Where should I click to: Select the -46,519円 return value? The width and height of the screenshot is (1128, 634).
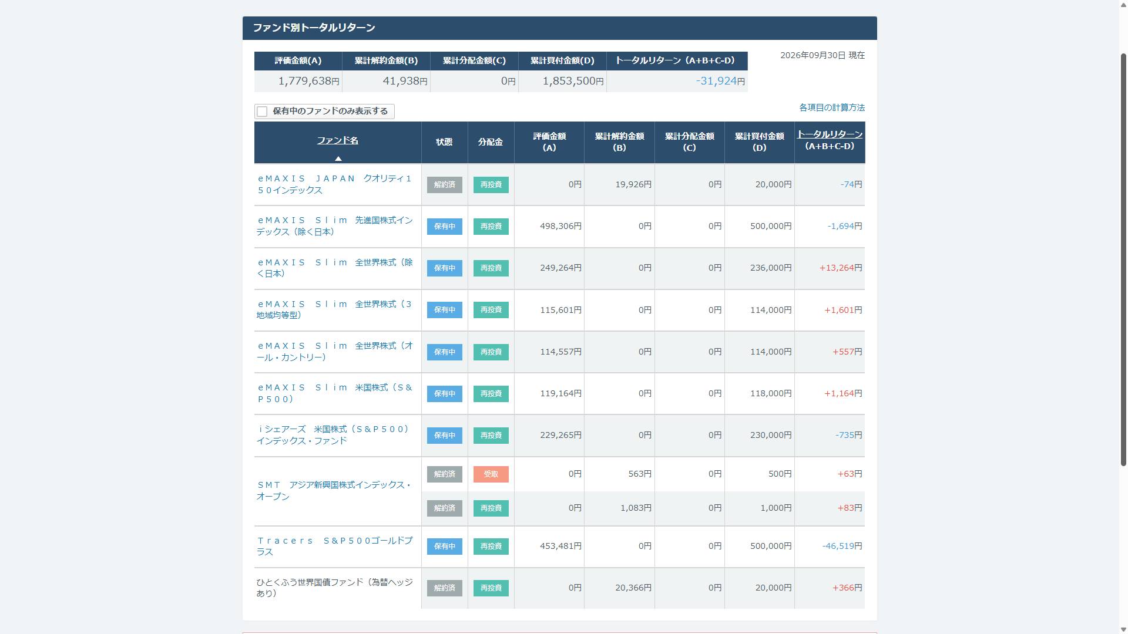point(842,546)
